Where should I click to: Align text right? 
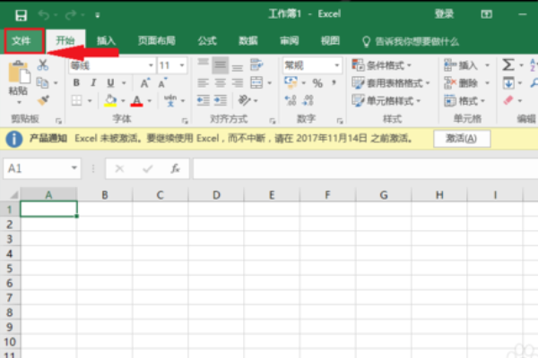(238, 82)
